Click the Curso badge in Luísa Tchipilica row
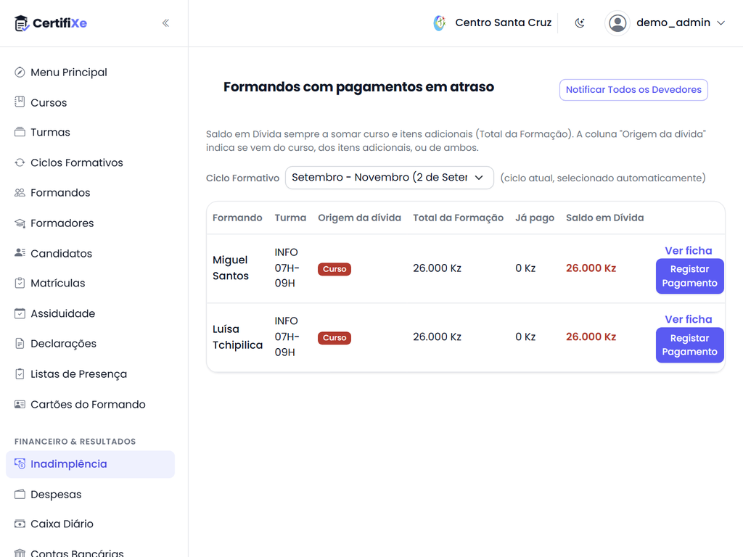 coord(334,338)
